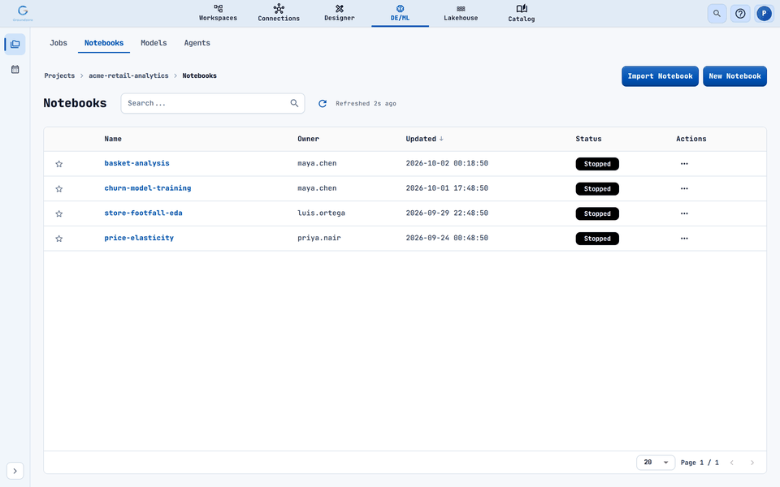This screenshot has height=487, width=780.
Task: Open the basket-analysis notebook link
Action: 136,163
